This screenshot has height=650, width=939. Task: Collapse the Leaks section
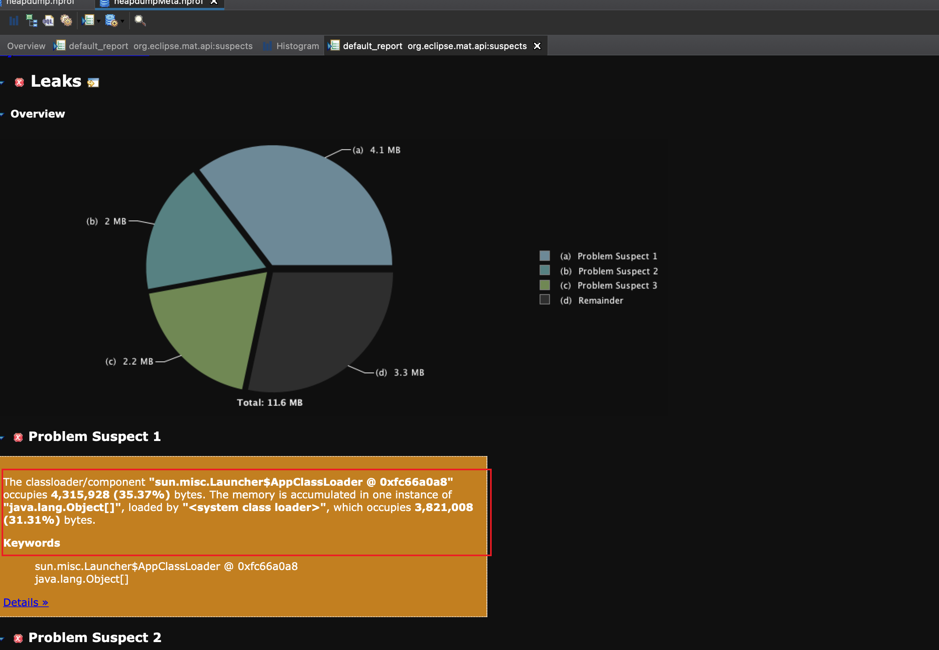(2, 83)
